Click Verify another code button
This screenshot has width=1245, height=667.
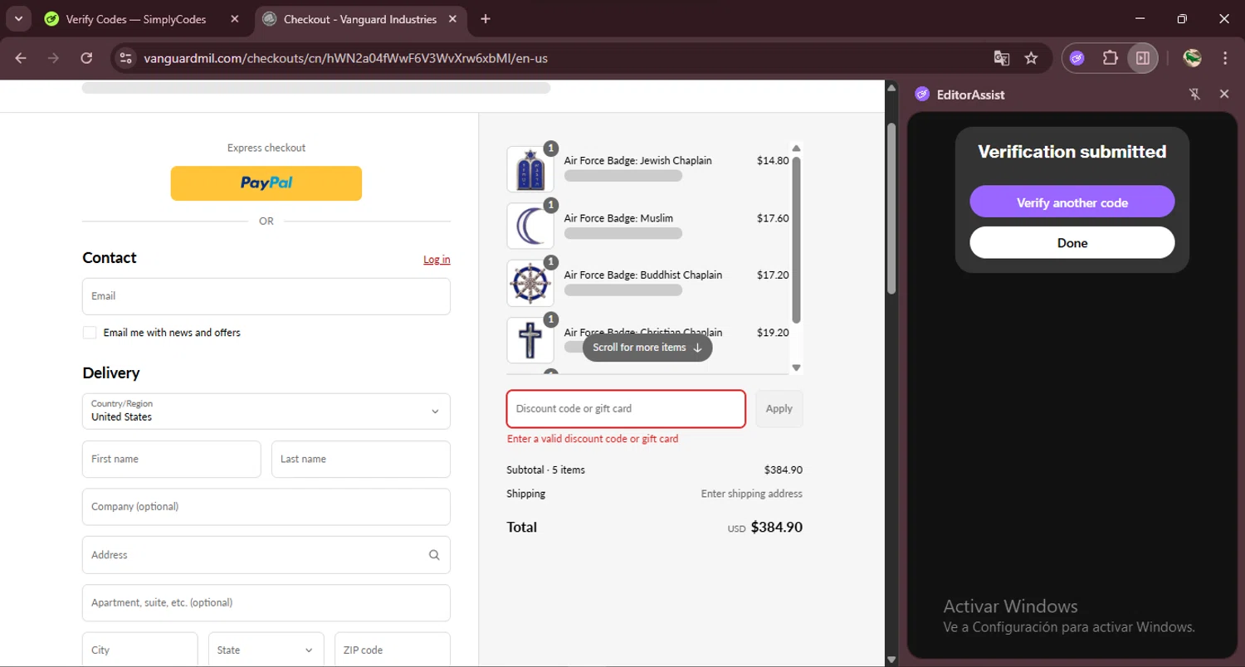(1072, 202)
